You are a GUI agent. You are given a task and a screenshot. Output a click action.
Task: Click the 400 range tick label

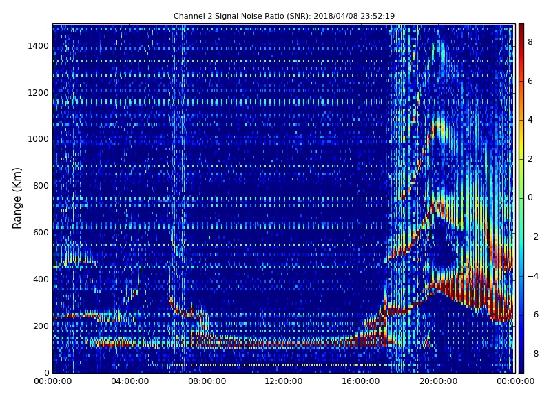[41, 279]
